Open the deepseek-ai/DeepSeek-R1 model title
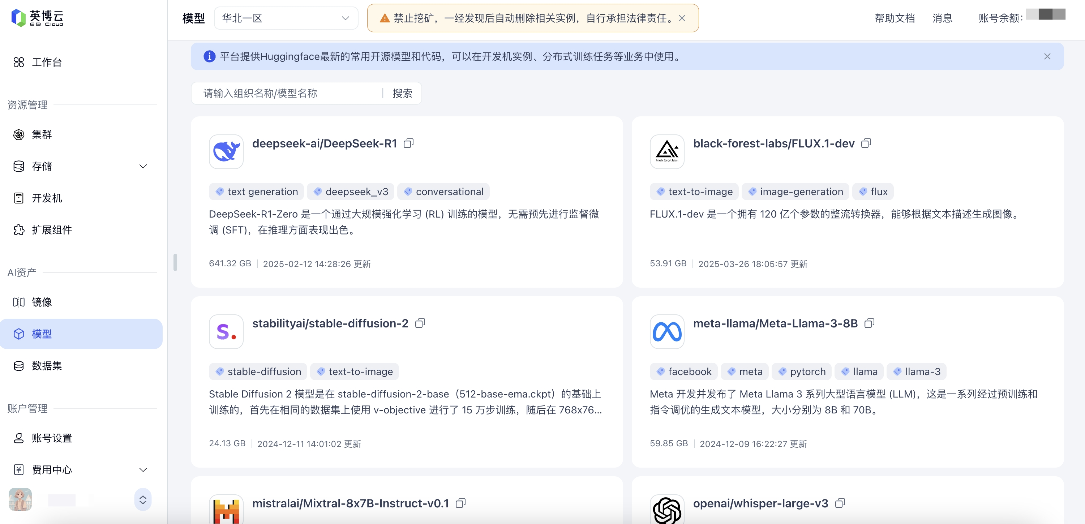1085x524 pixels. [325, 143]
